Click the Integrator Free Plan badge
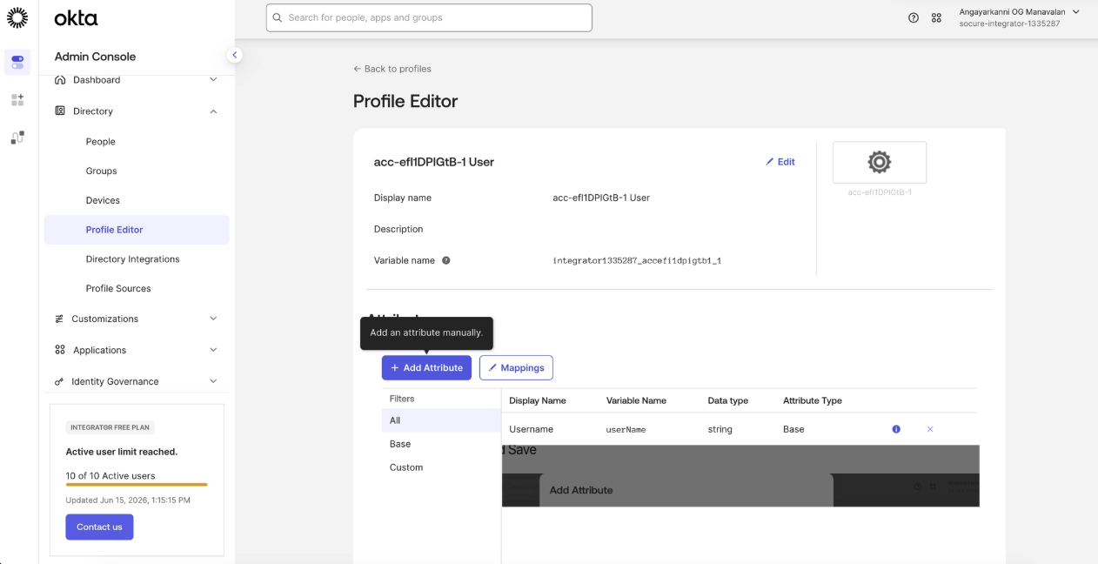Image resolution: width=1098 pixels, height=564 pixels. (110, 427)
